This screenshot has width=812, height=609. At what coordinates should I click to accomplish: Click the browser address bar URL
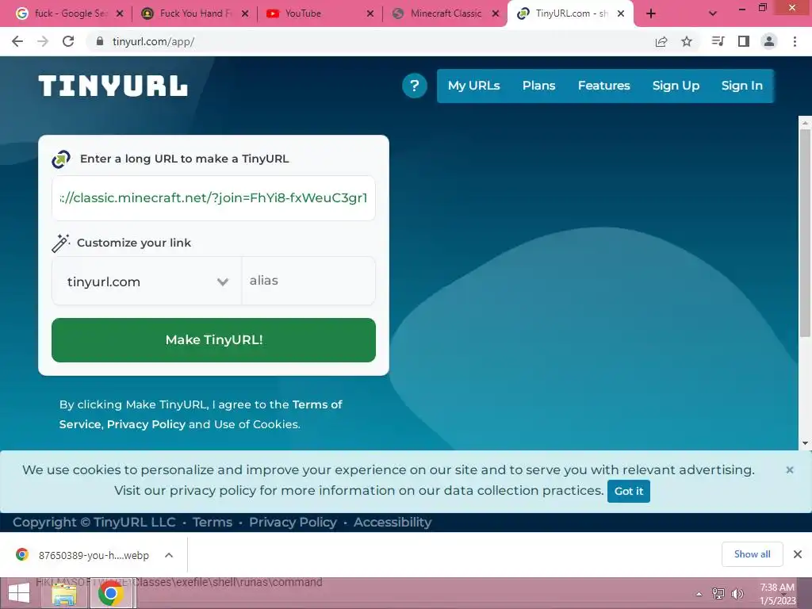click(153, 41)
